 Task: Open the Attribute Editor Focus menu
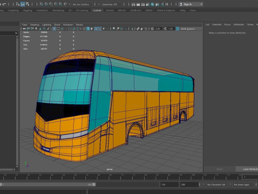[227, 24]
